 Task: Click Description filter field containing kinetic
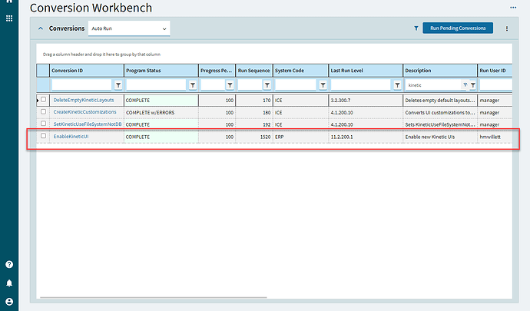coord(433,85)
